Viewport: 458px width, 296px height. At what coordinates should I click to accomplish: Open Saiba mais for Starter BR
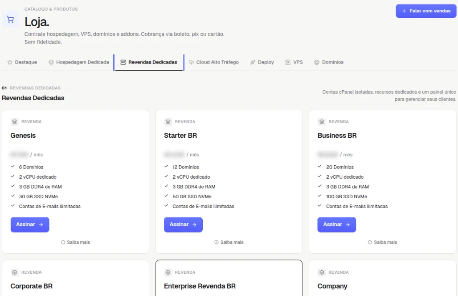[x=229, y=242]
